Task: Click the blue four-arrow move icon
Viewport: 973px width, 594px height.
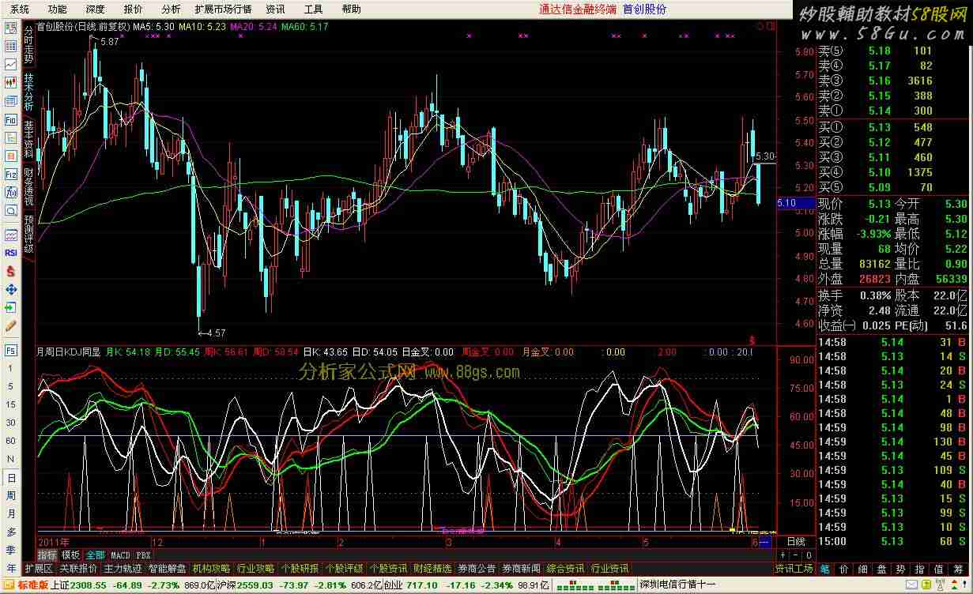Action: pyautogui.click(x=11, y=289)
